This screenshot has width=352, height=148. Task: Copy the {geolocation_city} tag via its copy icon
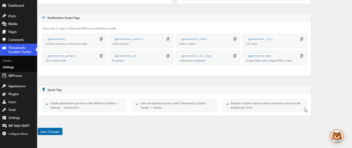(x=302, y=39)
